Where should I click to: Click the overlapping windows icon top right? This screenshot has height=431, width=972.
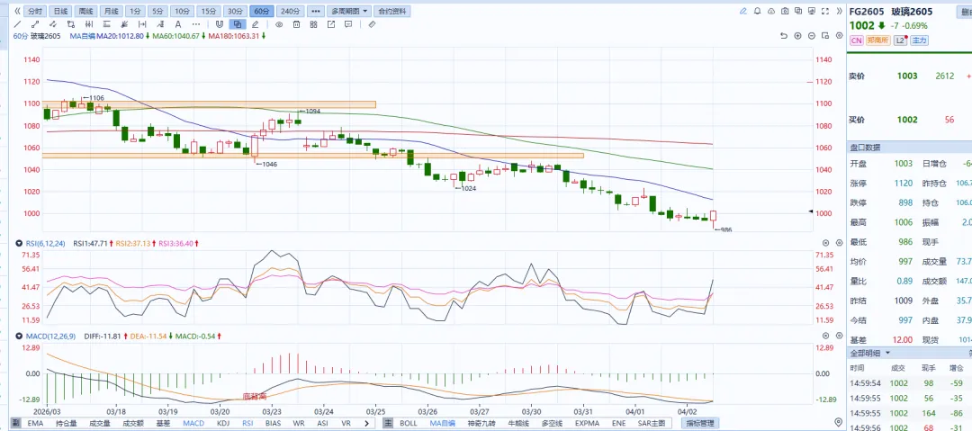798,11
